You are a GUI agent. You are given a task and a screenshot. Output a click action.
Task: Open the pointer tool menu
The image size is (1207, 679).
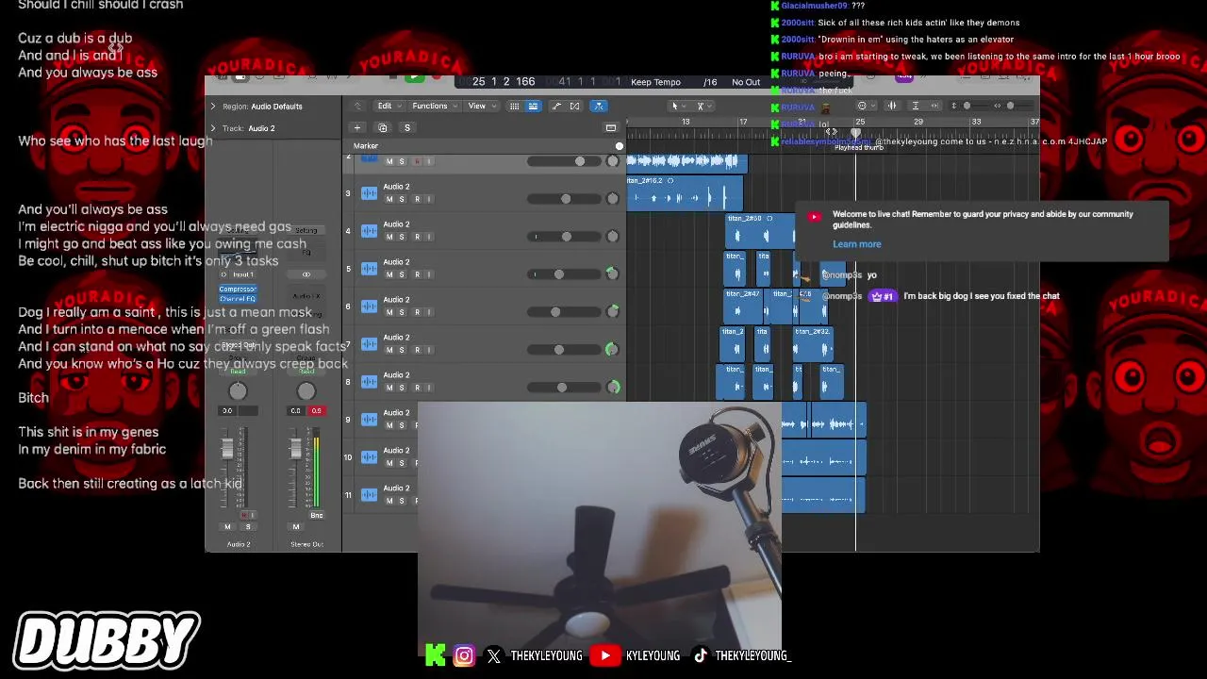click(675, 106)
